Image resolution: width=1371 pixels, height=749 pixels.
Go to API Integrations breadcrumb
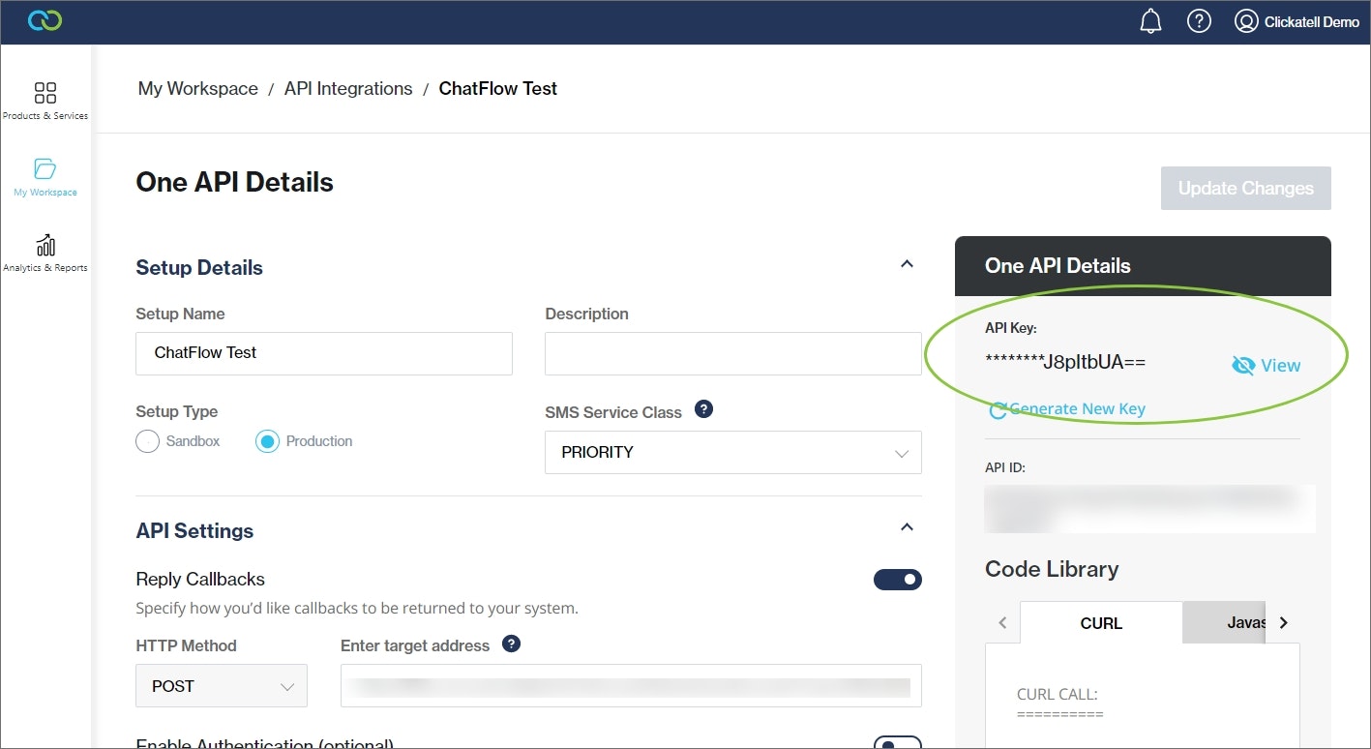tap(348, 88)
